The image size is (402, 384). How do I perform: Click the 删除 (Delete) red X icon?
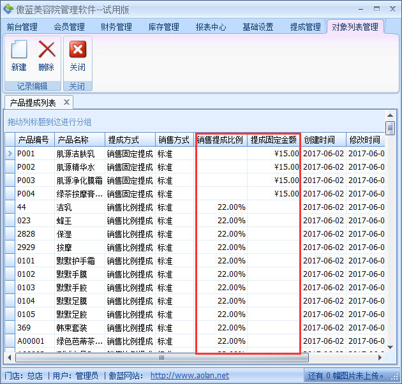[47, 50]
